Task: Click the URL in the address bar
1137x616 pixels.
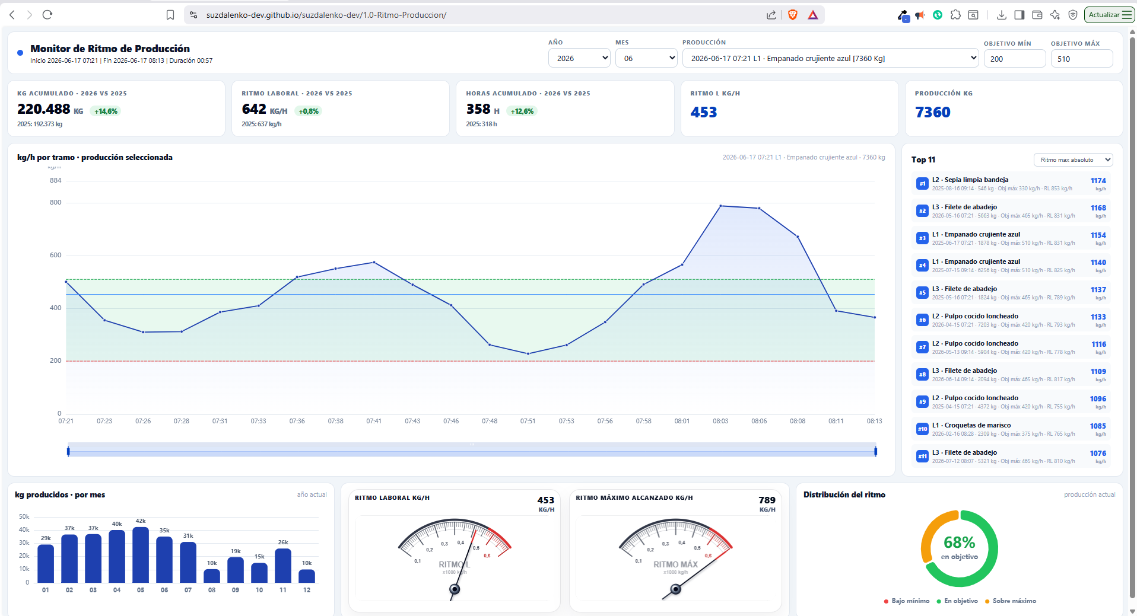Action: coord(326,15)
